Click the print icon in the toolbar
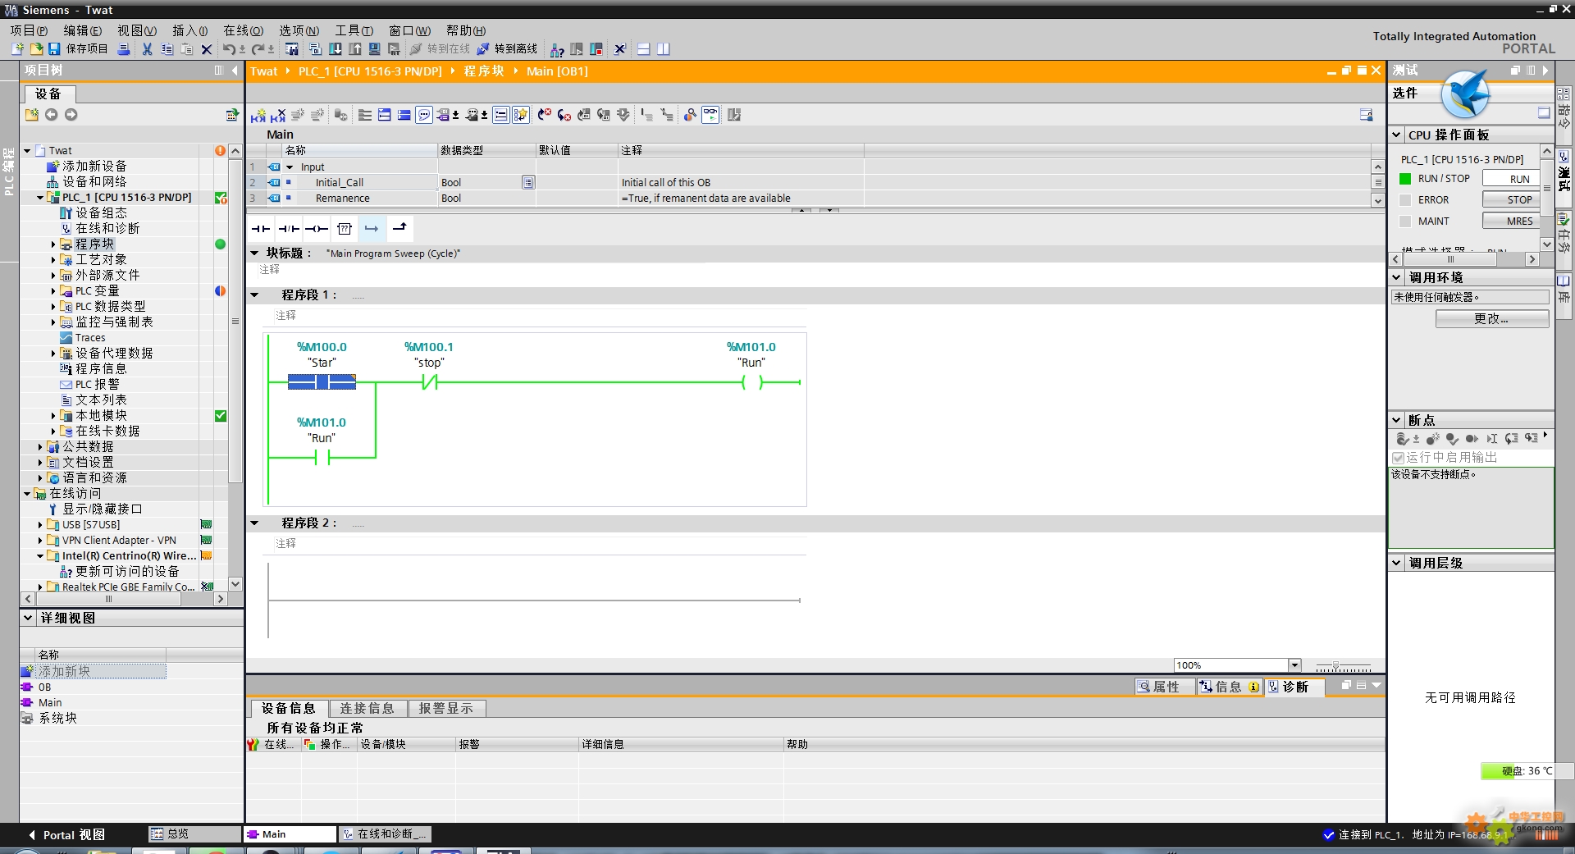Viewport: 1575px width, 854px height. (124, 49)
